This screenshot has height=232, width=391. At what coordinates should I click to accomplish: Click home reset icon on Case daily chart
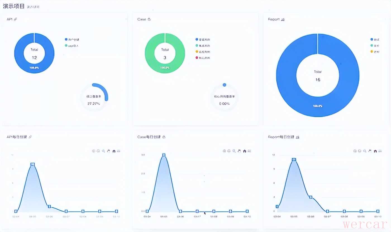click(244, 151)
